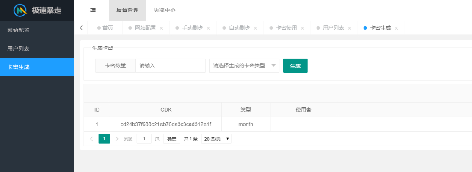This screenshot has width=472, height=172.
Task: Close the 自动刷步 tab
Action: click(x=255, y=28)
